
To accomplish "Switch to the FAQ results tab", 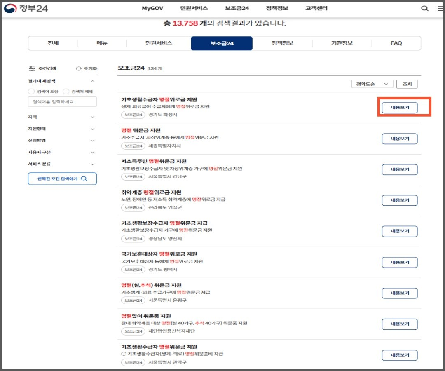I will click(396, 43).
